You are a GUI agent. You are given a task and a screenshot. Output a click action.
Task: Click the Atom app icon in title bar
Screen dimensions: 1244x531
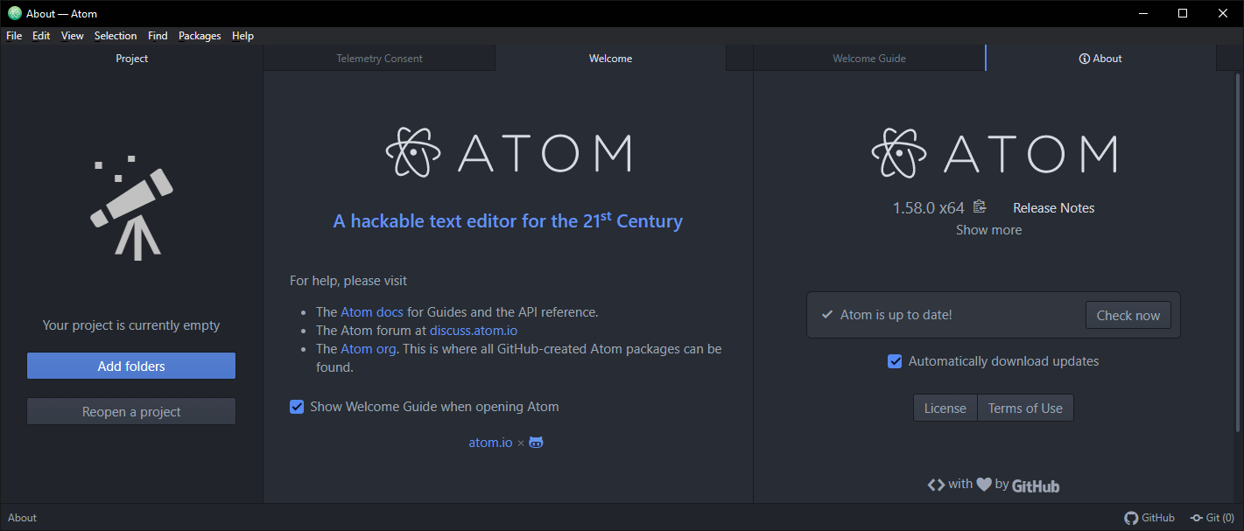tap(15, 13)
